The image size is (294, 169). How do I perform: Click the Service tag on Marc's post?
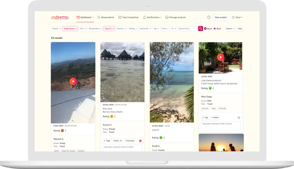(205, 109)
